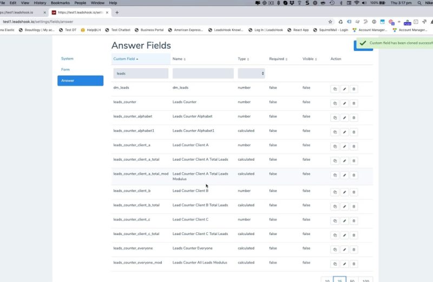Sort the table by Type column

(243, 59)
